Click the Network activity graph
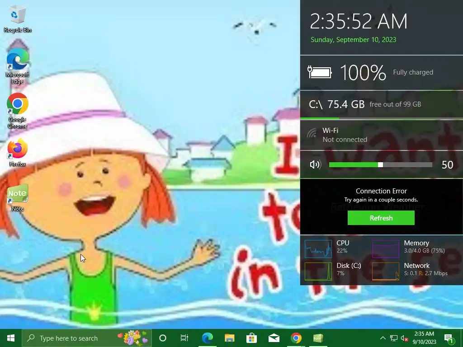This screenshot has height=347, width=463. [386, 271]
